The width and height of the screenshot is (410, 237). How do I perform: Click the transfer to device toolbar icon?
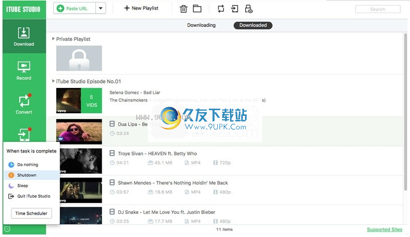234,9
